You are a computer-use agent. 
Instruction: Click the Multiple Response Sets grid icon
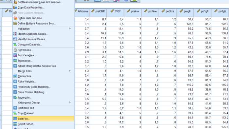pyautogui.click(x=15, y=23)
